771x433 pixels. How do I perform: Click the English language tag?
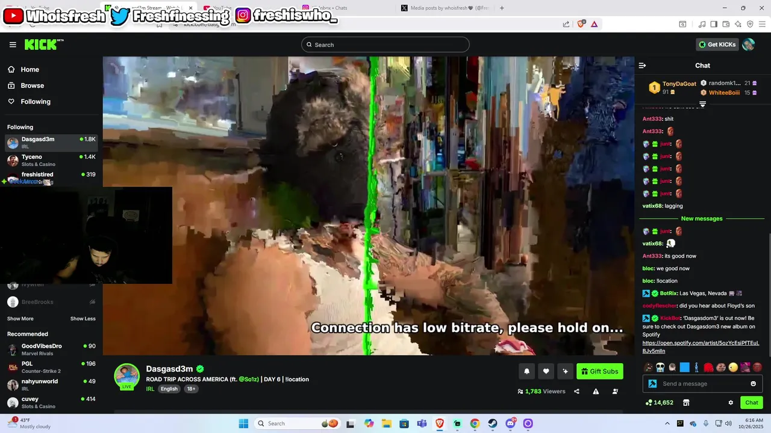[169, 389]
